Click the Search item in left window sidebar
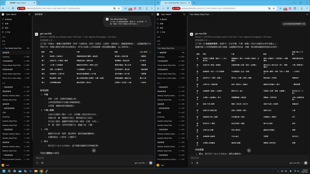 (x=16, y=24)
